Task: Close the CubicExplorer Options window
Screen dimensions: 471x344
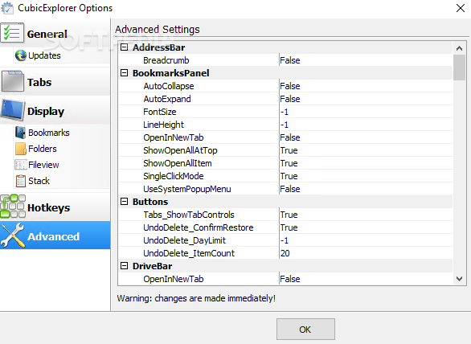Action: coord(461,8)
